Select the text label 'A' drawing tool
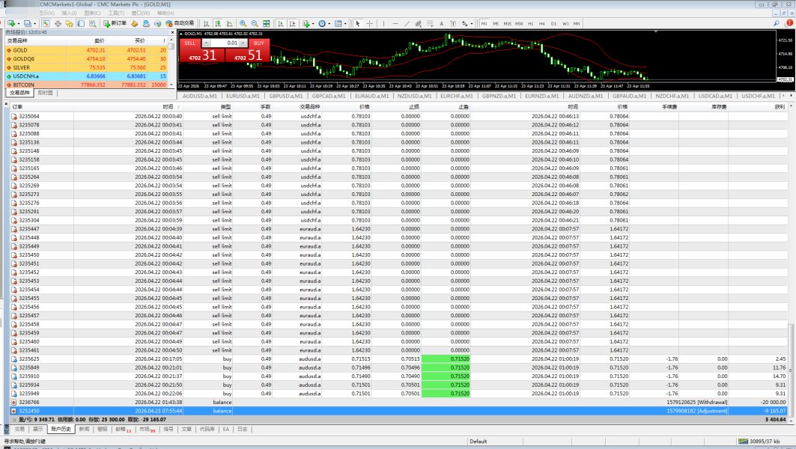 pos(441,23)
